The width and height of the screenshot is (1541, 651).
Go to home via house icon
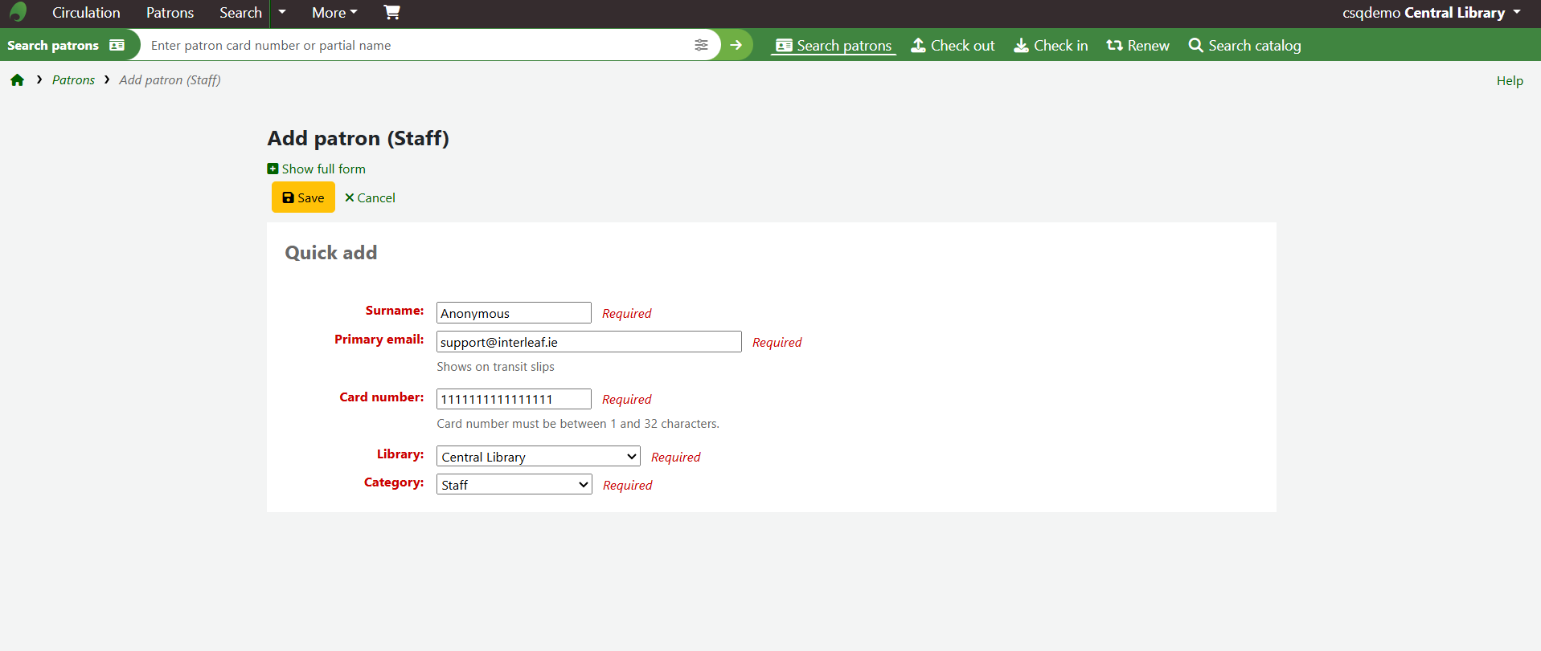[18, 79]
